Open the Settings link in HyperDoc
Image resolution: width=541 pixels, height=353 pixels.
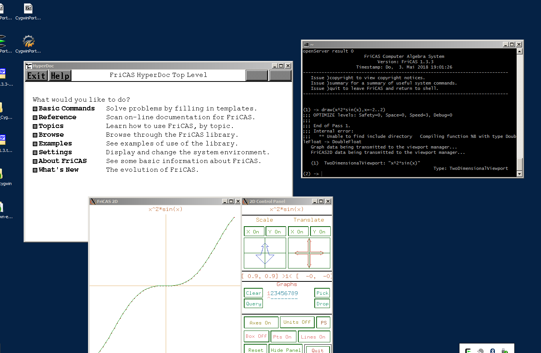click(x=55, y=152)
